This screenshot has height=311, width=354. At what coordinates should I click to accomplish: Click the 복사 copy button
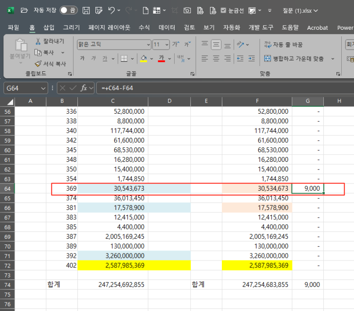point(44,52)
